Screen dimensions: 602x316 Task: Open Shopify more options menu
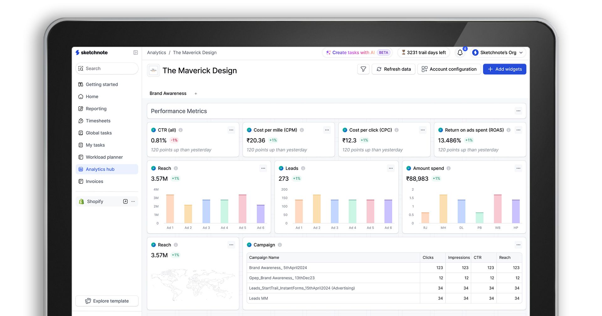click(133, 202)
